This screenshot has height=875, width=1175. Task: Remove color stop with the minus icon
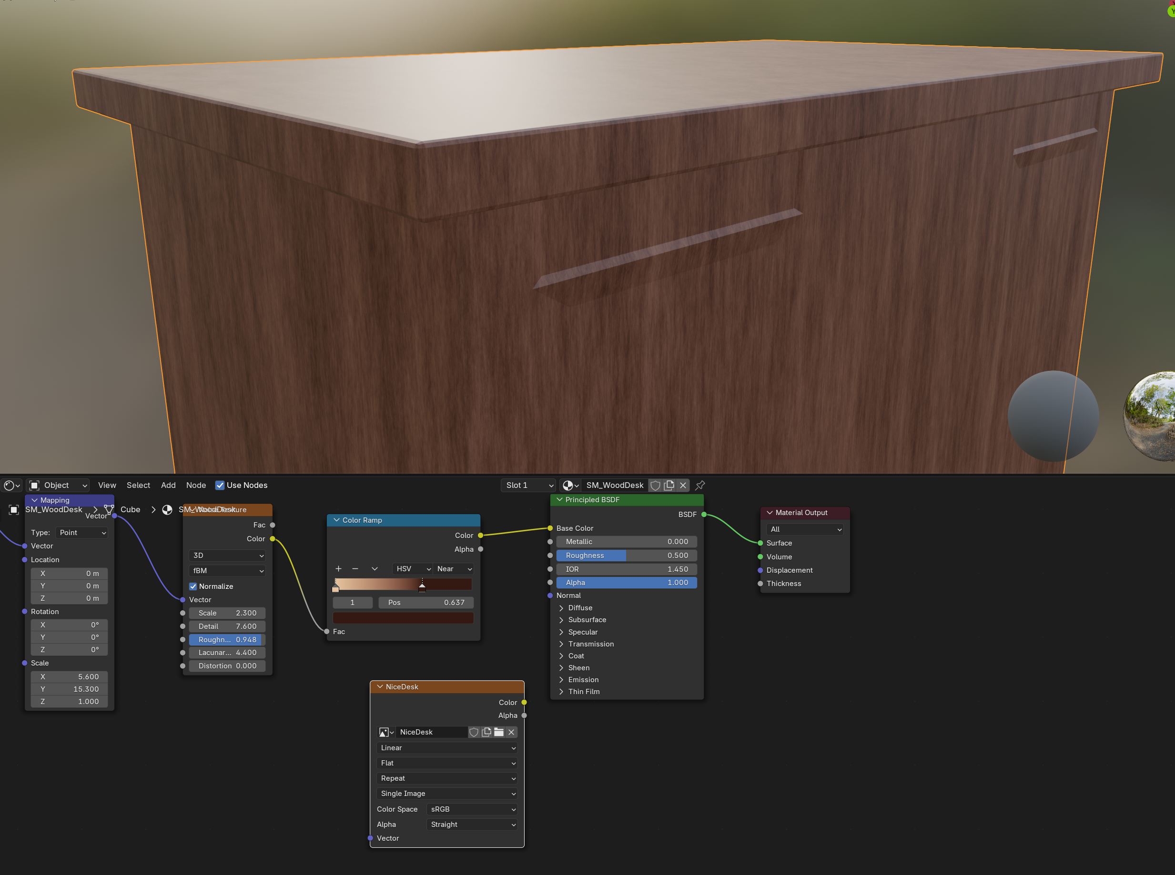355,569
